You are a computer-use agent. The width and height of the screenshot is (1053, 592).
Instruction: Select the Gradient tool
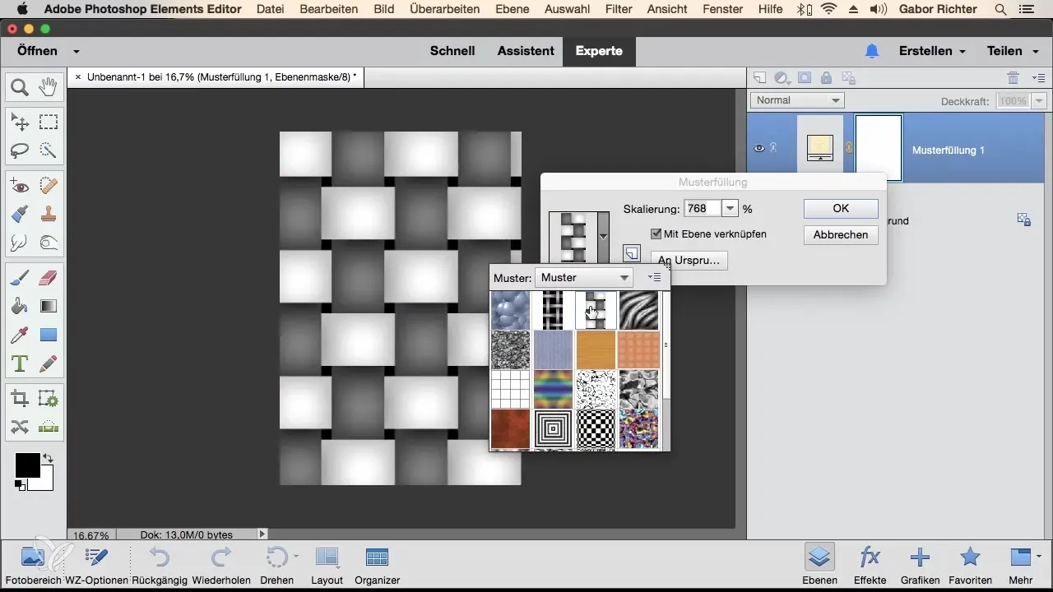click(49, 307)
